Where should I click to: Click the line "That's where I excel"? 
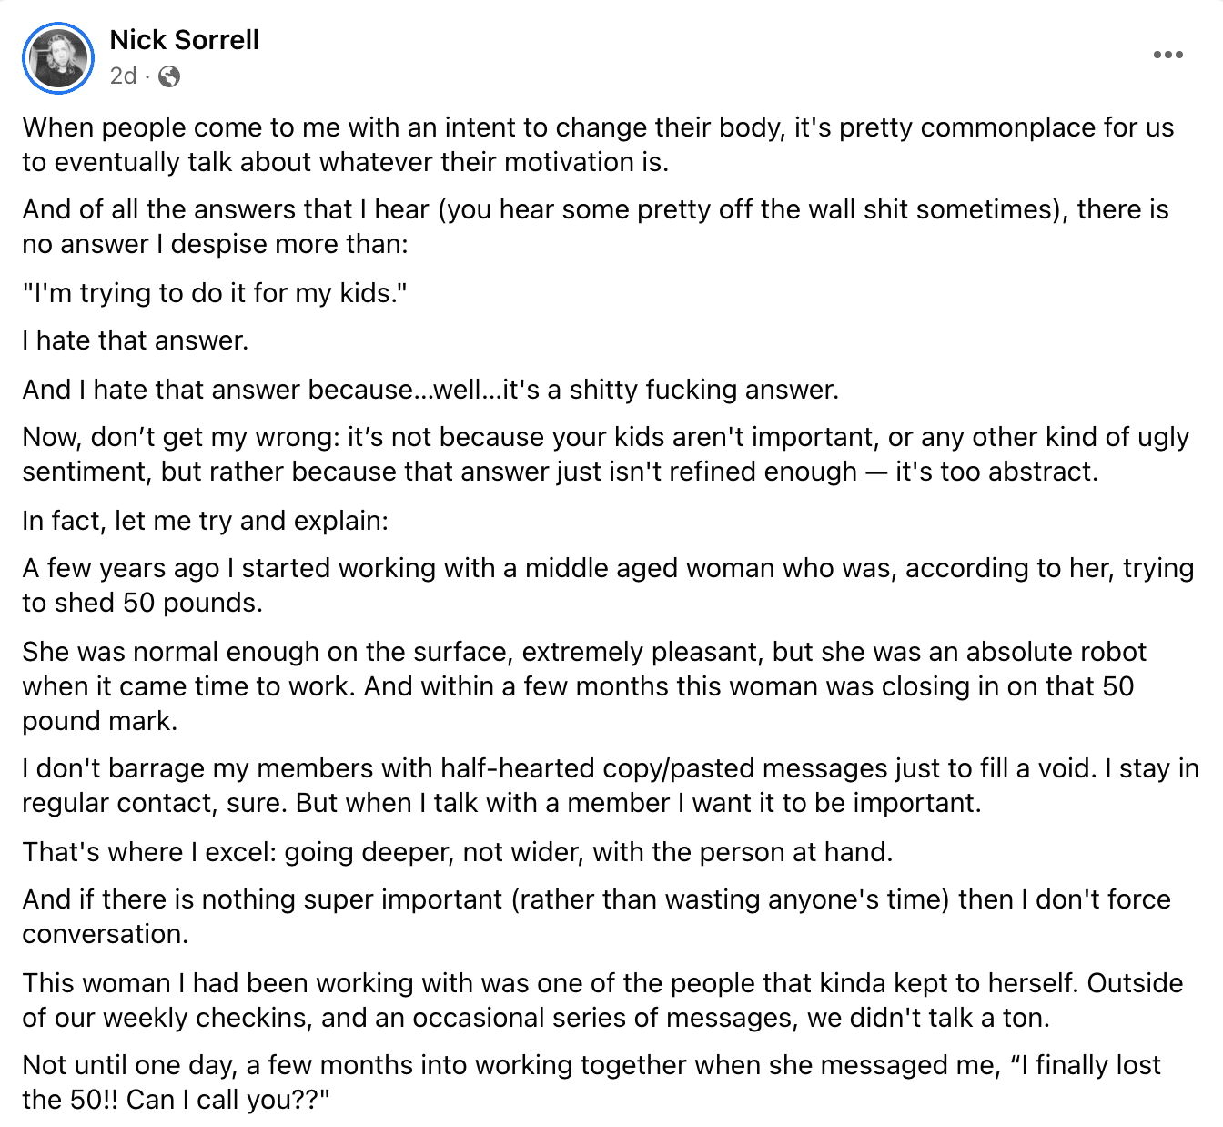click(x=458, y=852)
